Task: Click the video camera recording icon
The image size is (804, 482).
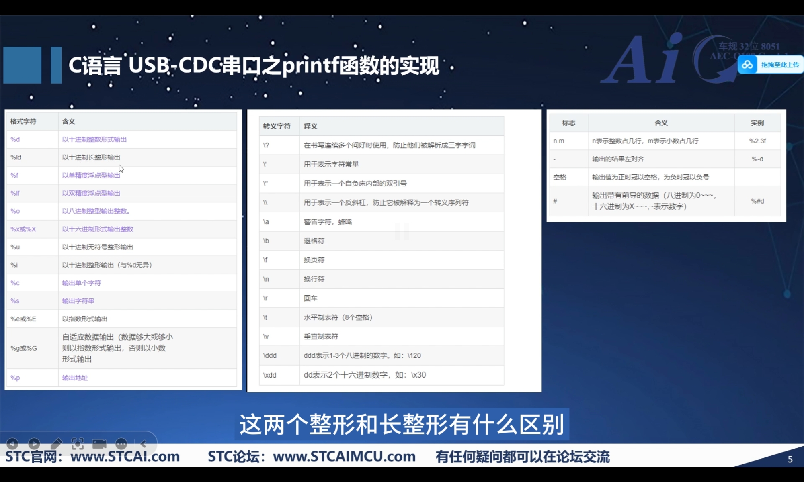Action: click(x=99, y=443)
